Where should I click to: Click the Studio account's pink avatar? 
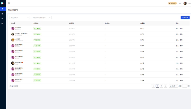(13, 28)
